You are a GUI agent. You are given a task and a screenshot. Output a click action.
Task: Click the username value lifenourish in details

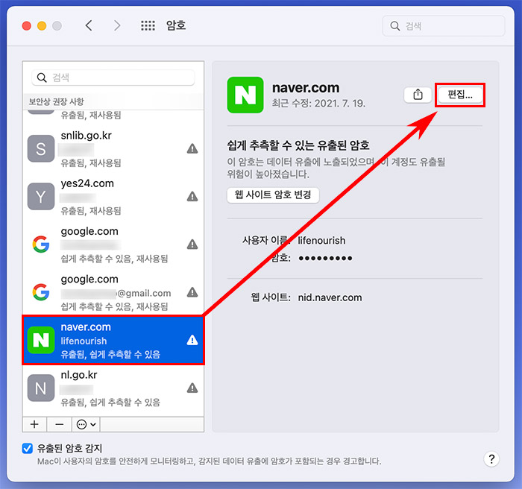click(x=321, y=240)
